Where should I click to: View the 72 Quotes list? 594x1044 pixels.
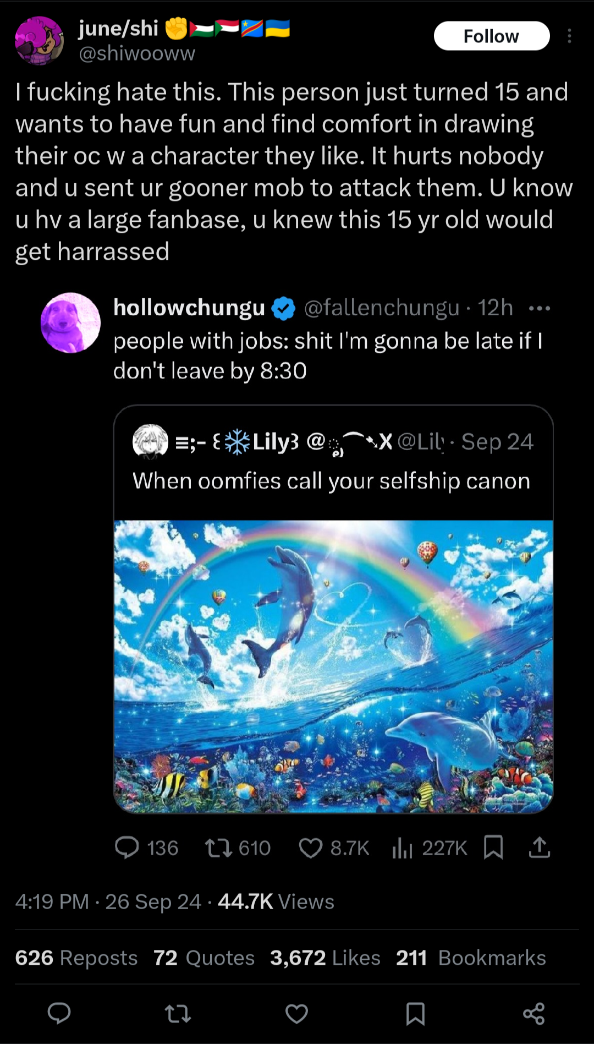[204, 958]
